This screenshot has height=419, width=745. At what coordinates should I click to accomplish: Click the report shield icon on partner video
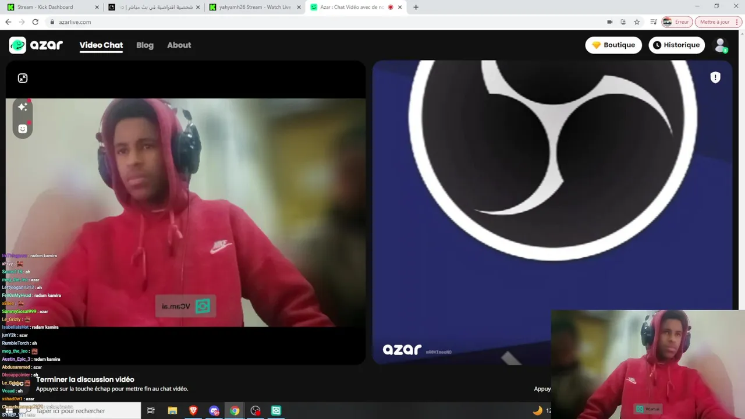[x=715, y=77]
